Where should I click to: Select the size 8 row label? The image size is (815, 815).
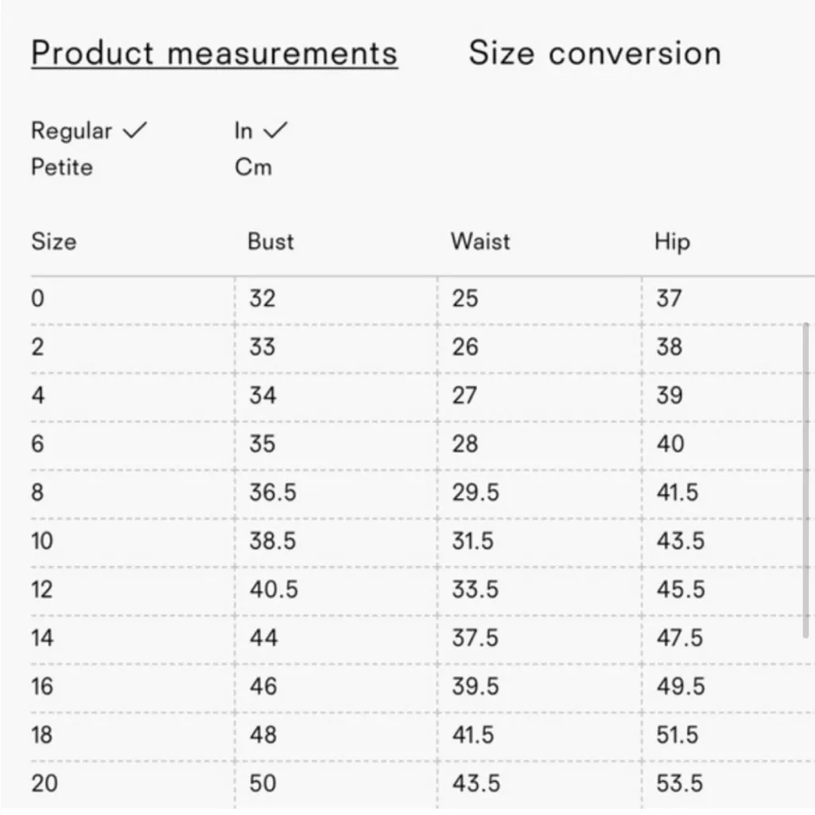(x=38, y=492)
